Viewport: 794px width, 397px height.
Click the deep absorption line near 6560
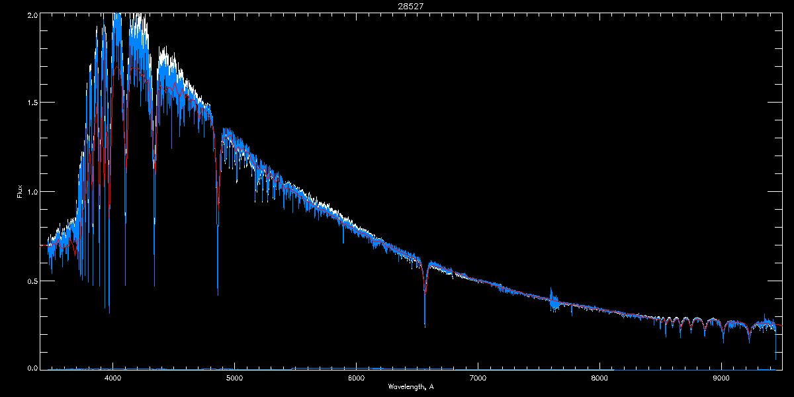click(x=425, y=294)
